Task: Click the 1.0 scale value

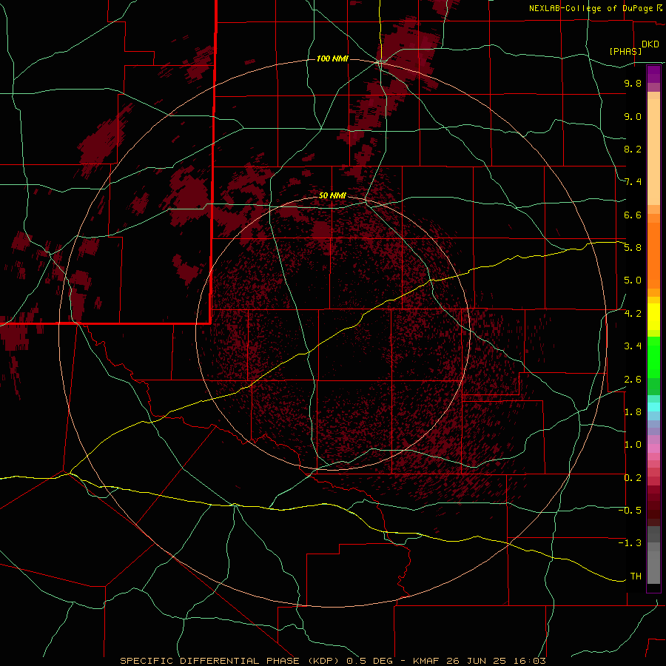Action: [x=633, y=445]
